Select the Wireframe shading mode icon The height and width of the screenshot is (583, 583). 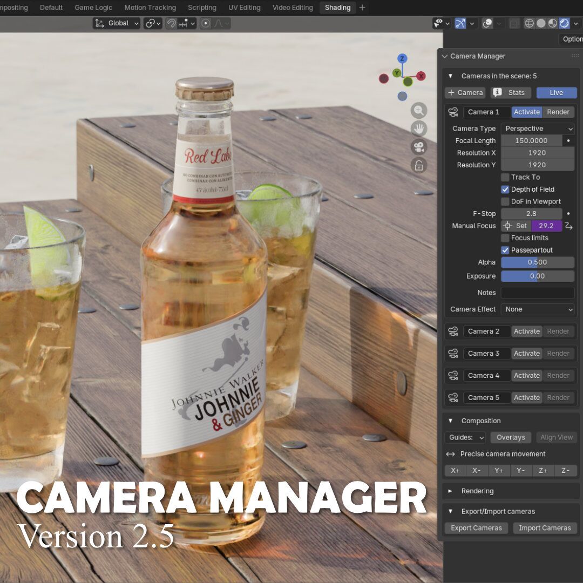pos(529,23)
